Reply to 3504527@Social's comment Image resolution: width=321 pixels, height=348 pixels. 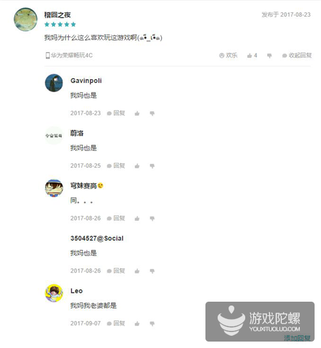click(116, 271)
